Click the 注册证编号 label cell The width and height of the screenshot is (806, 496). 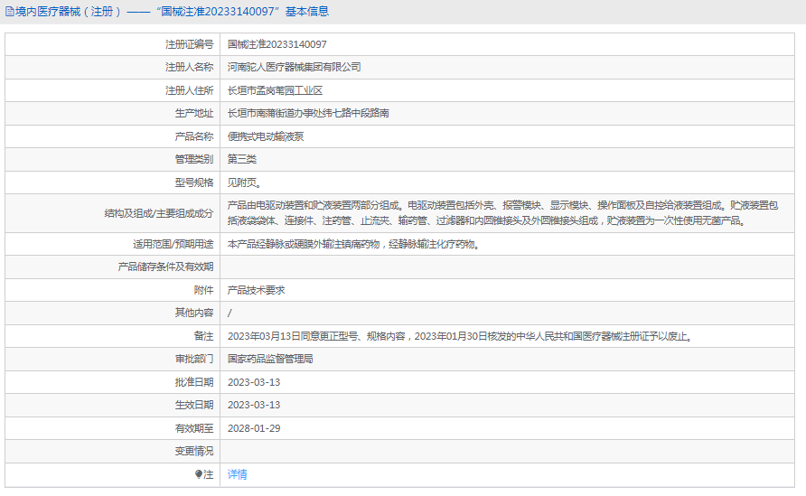(x=113, y=44)
